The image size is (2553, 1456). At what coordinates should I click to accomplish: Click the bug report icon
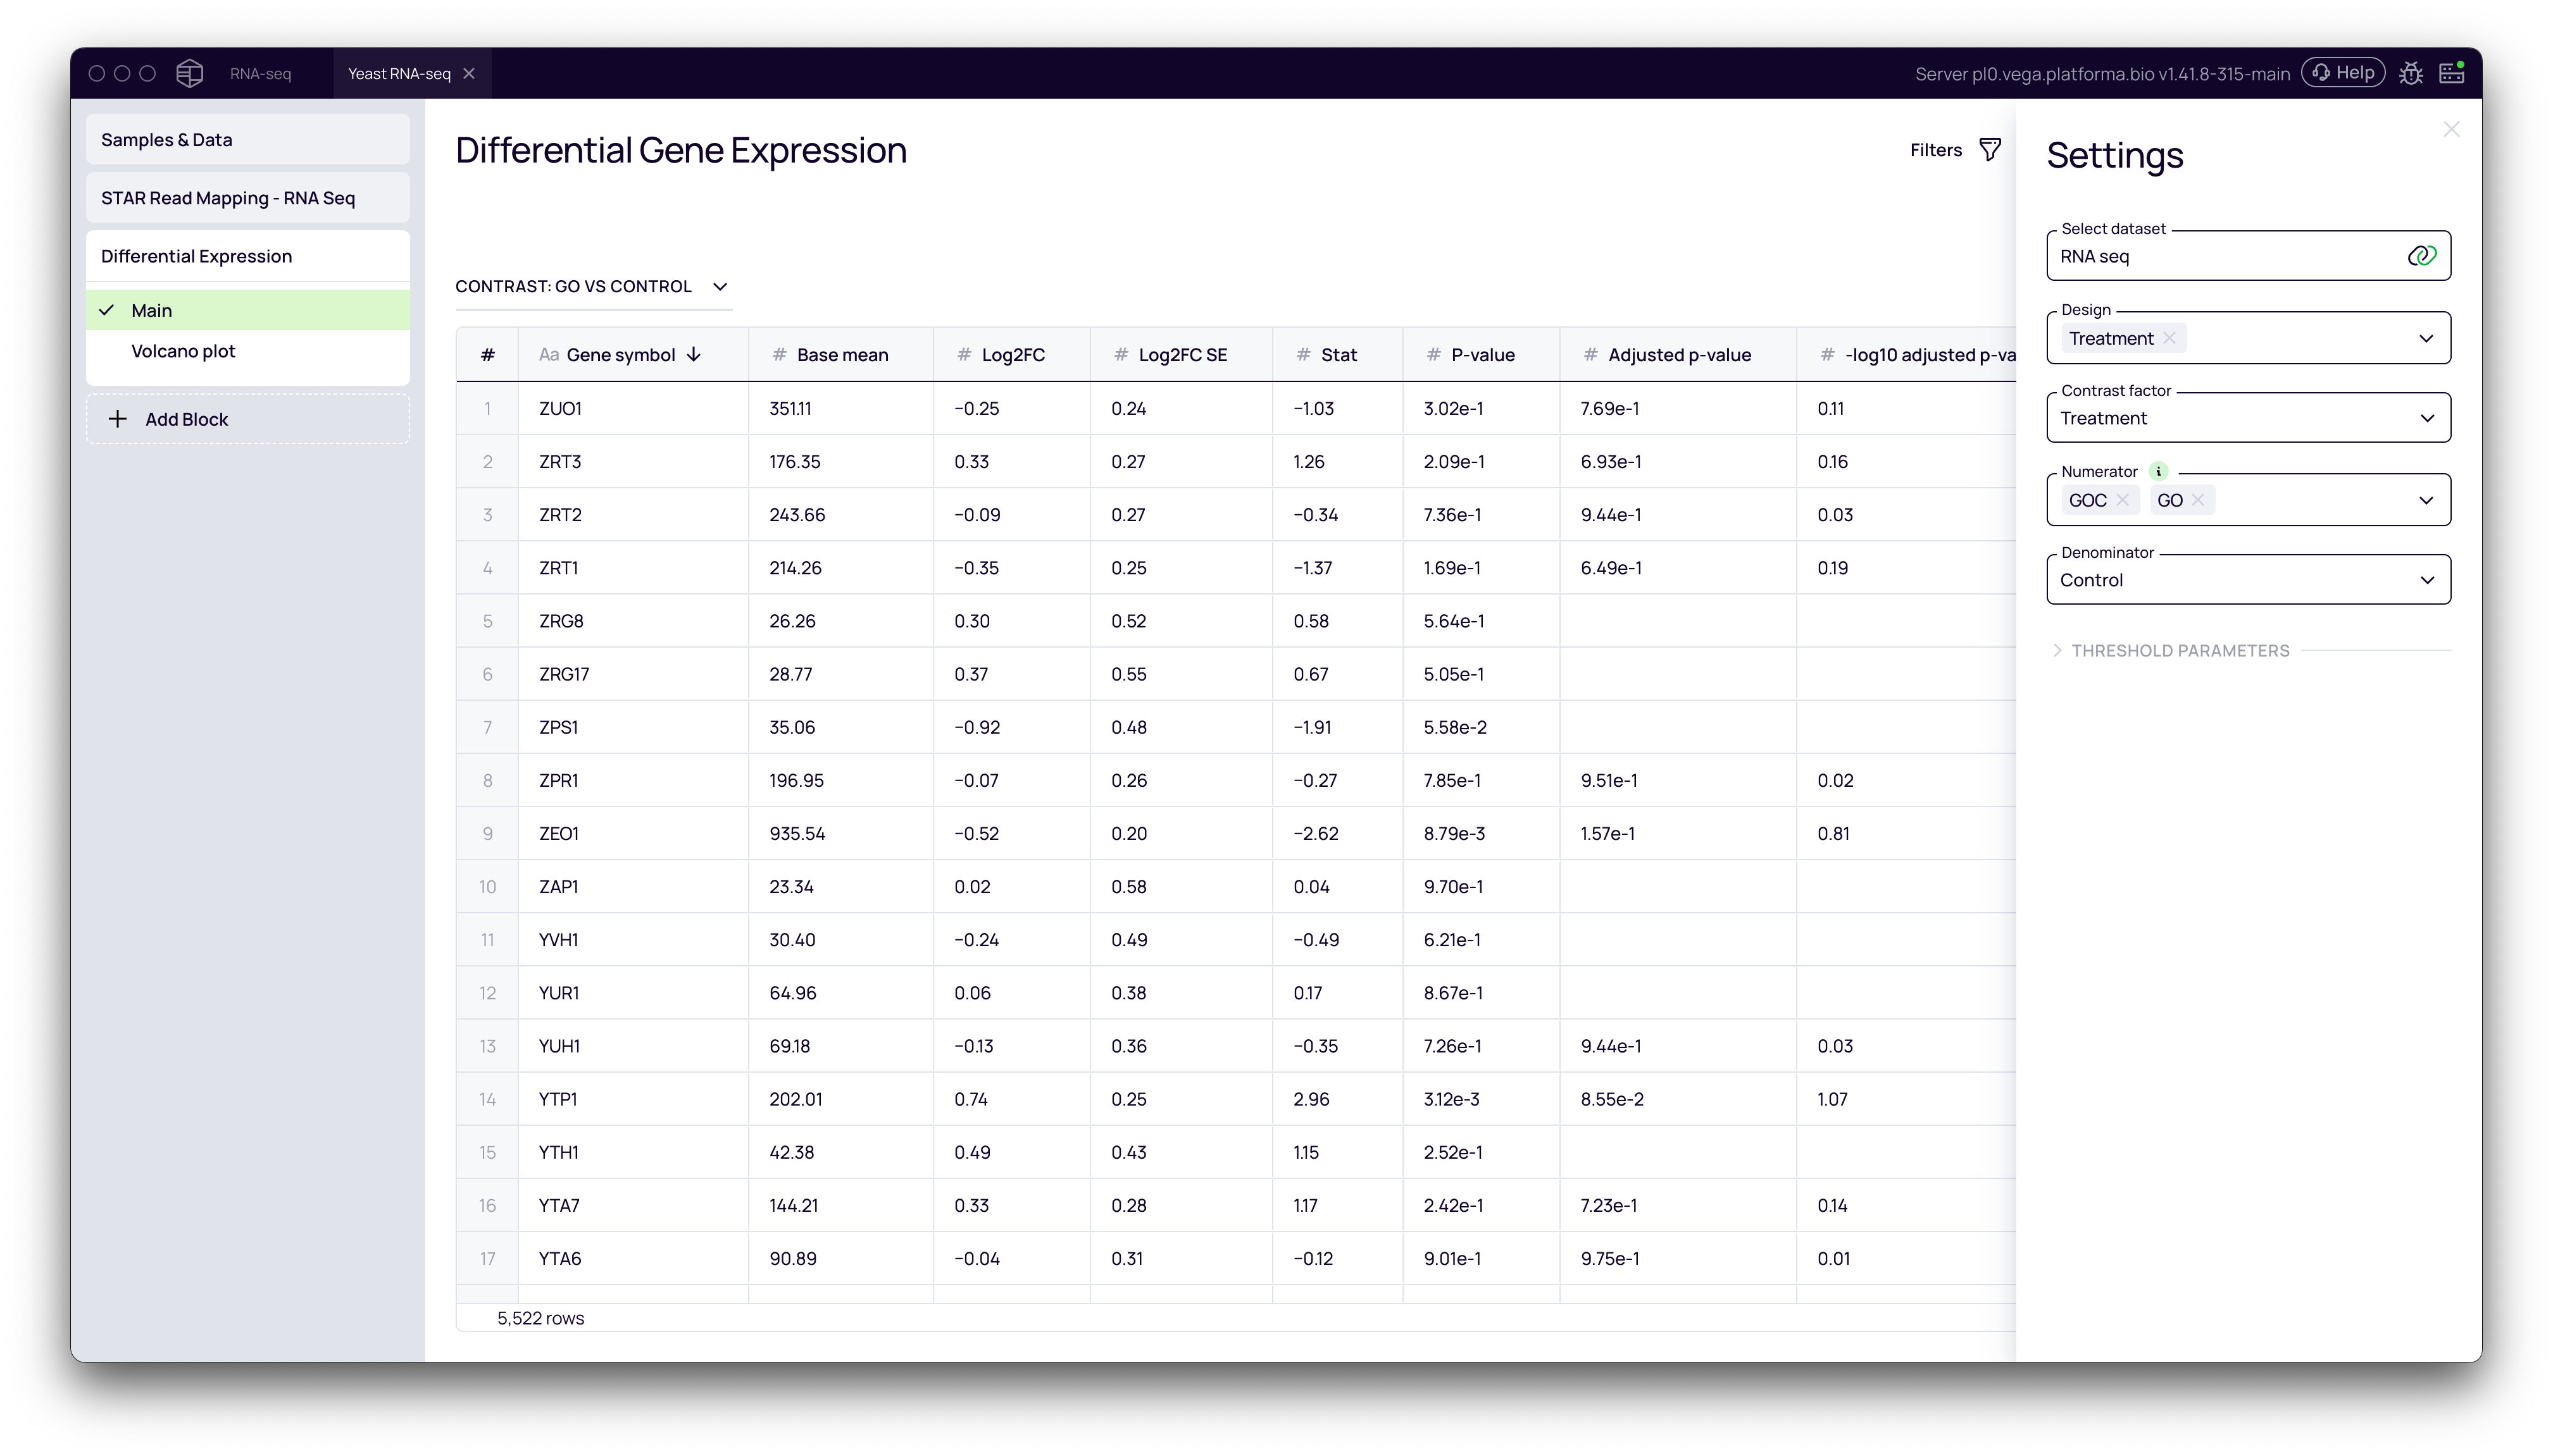(x=2410, y=73)
